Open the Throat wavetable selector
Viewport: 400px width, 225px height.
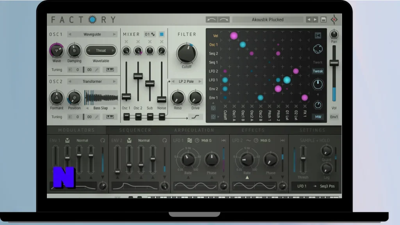click(x=101, y=50)
